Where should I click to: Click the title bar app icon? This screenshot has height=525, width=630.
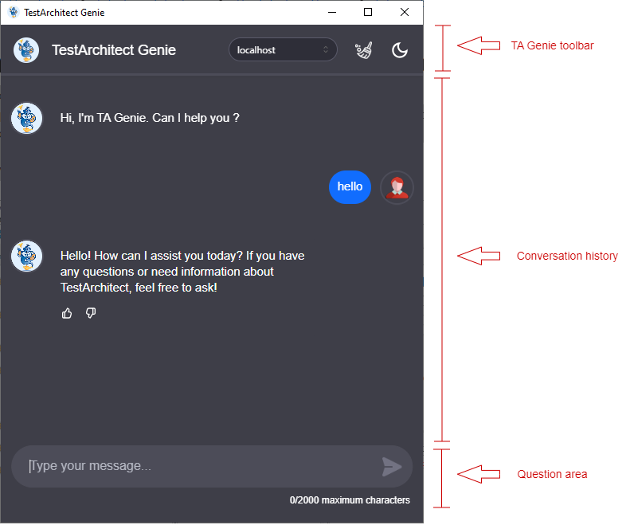pos(14,13)
